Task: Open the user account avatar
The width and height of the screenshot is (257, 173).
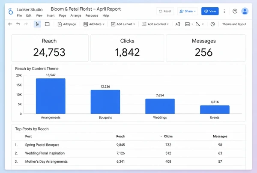Action: point(245,11)
